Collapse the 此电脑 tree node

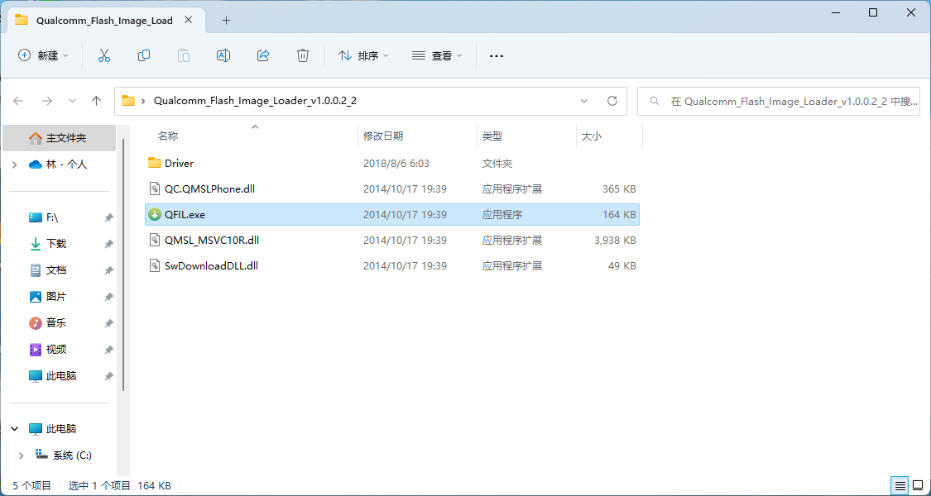click(15, 428)
